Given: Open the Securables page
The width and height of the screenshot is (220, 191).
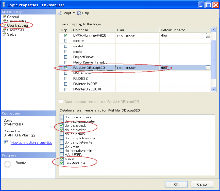Looking at the screenshot, I should [16, 30].
